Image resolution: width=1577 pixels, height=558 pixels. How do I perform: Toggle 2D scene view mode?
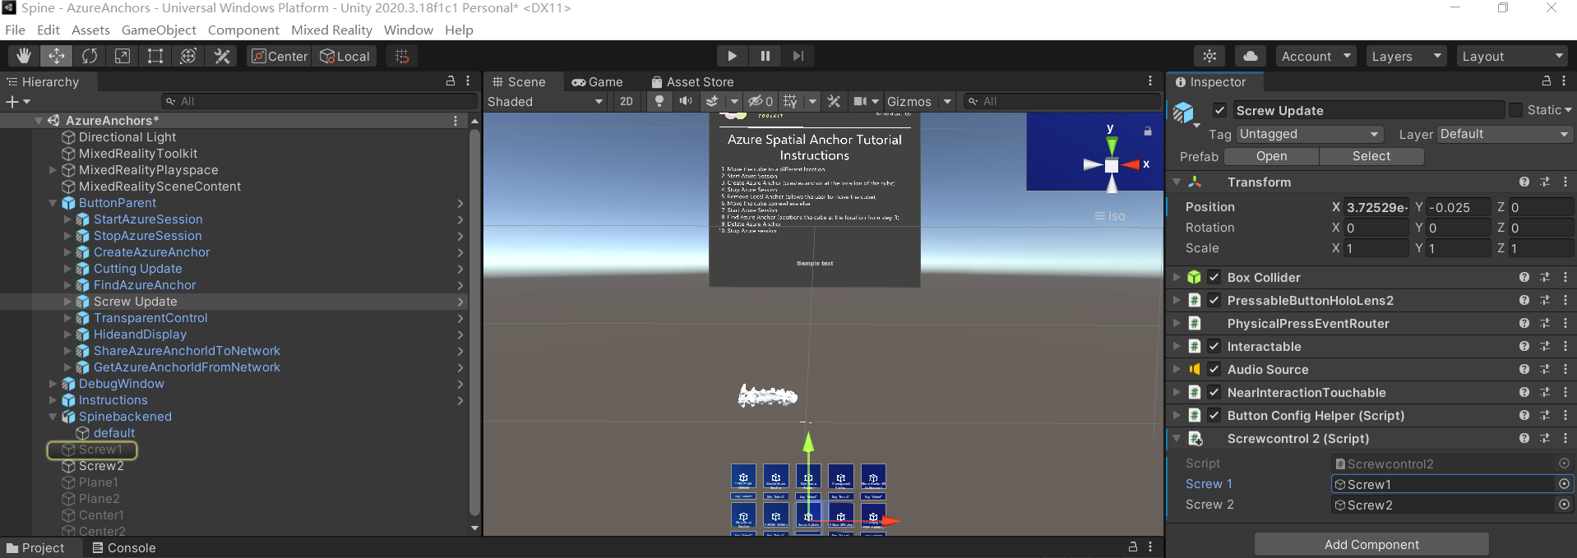[627, 101]
